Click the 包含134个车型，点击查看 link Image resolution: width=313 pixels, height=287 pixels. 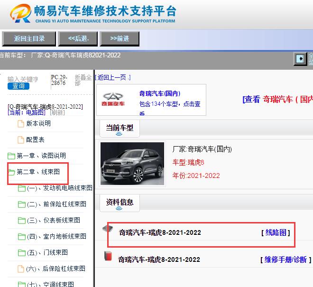[x=170, y=108]
